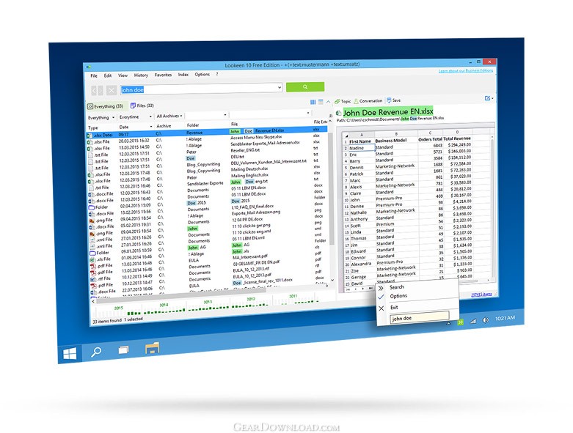
Task: Click the 2014 timeline marker
Action: [x=164, y=305]
